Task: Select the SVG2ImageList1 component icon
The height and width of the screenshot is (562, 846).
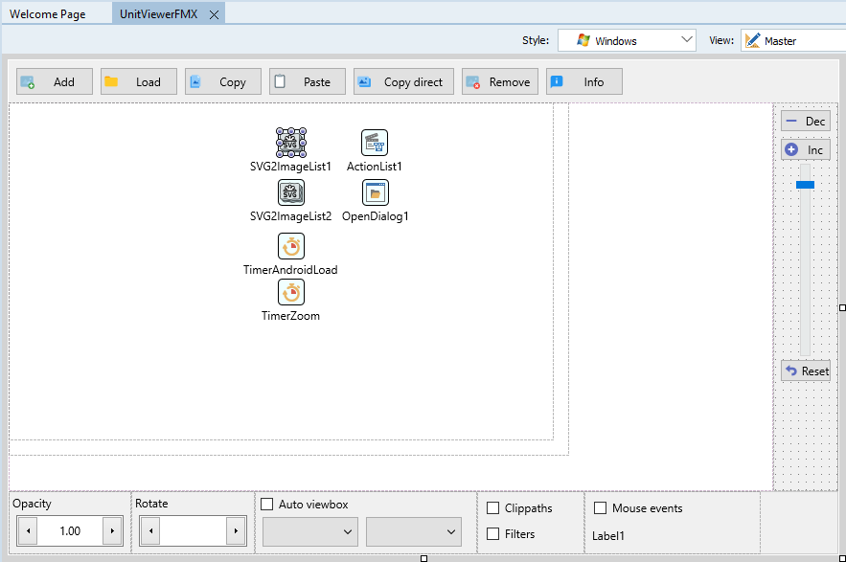Action: tap(290, 143)
